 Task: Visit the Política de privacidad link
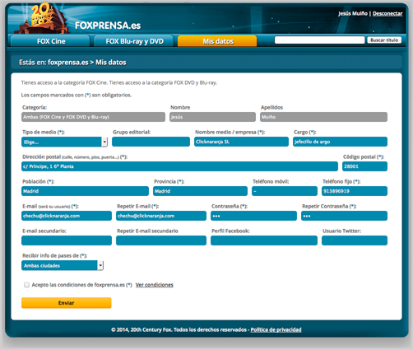click(x=276, y=329)
